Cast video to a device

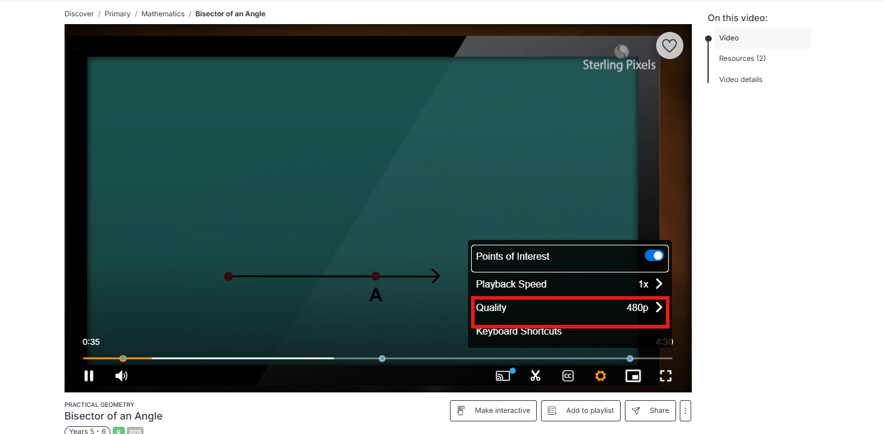[x=503, y=376]
